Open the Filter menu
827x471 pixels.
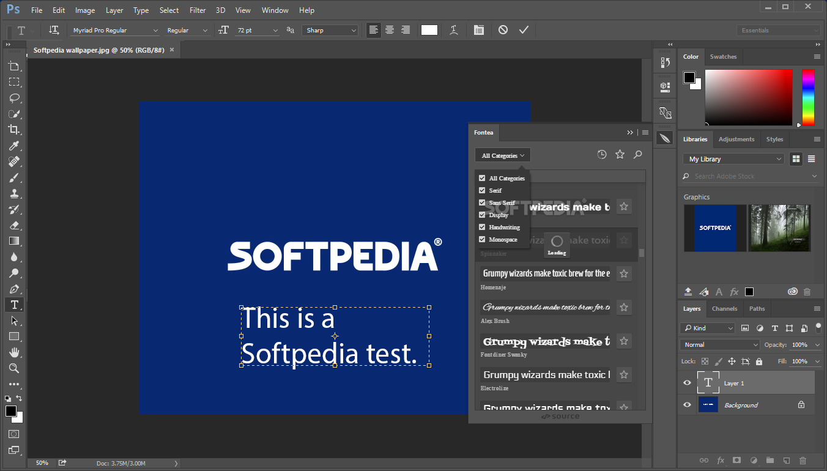coord(198,10)
